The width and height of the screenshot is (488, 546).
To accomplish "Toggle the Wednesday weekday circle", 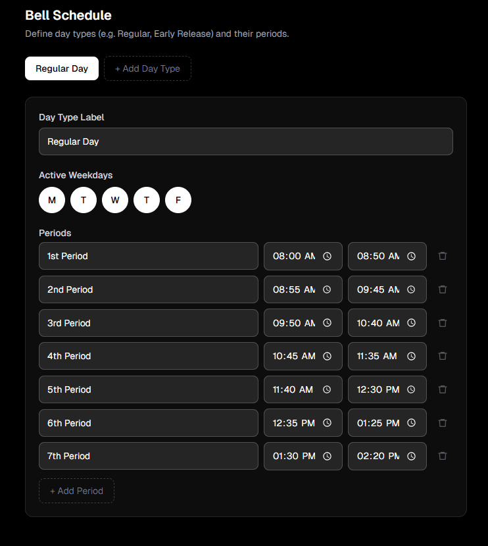I will pyautogui.click(x=115, y=199).
